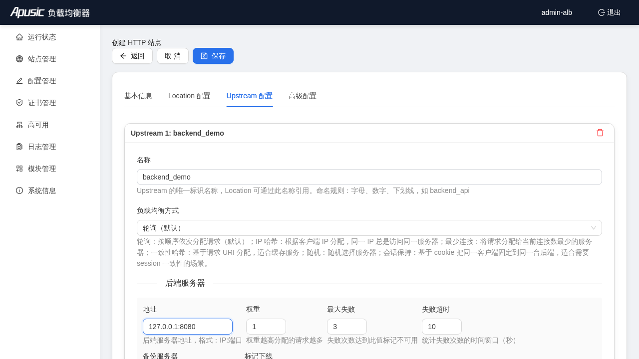The image size is (639, 359).
Task: Open 运行状态 in the sidebar
Action: coord(50,37)
